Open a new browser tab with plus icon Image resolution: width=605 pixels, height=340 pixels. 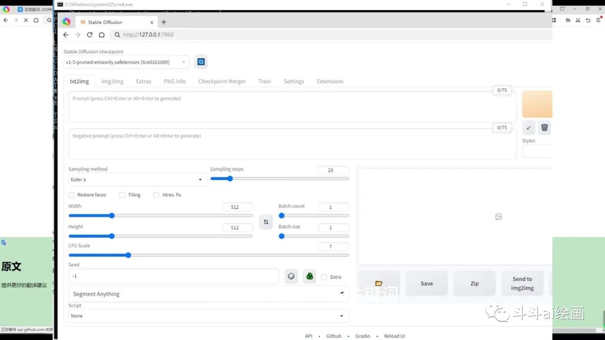pyautogui.click(x=164, y=22)
